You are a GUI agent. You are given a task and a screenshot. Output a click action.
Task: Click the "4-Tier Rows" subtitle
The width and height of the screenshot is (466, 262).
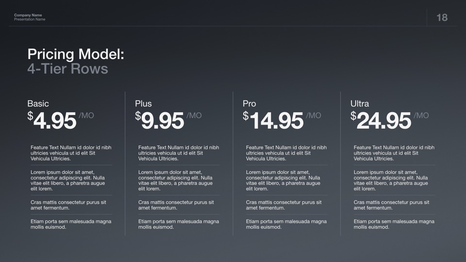point(67,68)
